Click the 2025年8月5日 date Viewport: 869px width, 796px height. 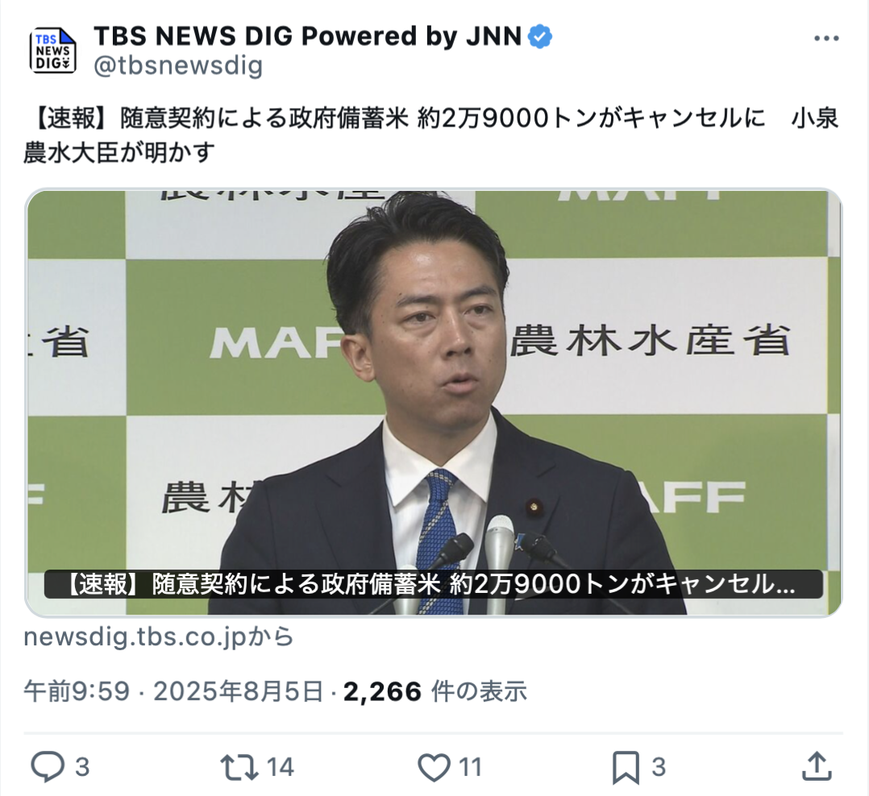click(239, 691)
